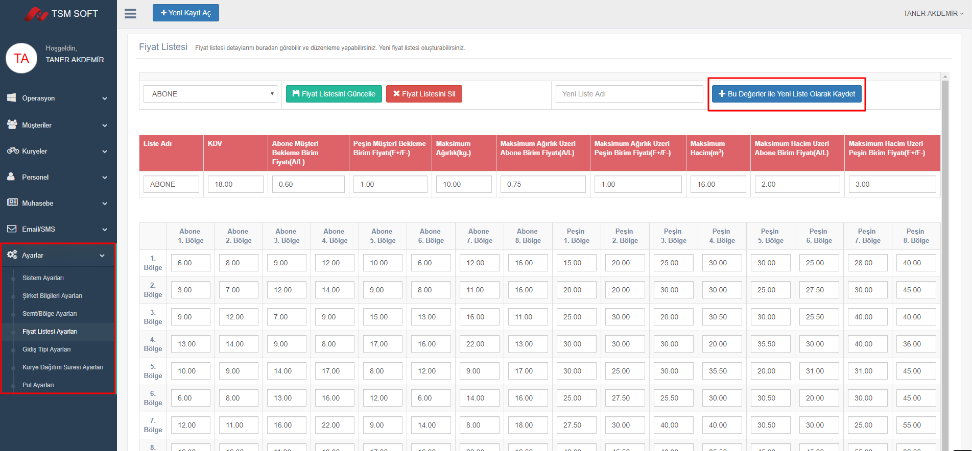Expand the Operasyon menu chevron
Screen dimensions: 972x451
click(x=105, y=98)
